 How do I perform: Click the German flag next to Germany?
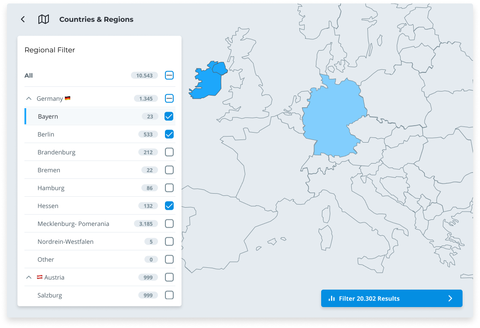tap(68, 98)
